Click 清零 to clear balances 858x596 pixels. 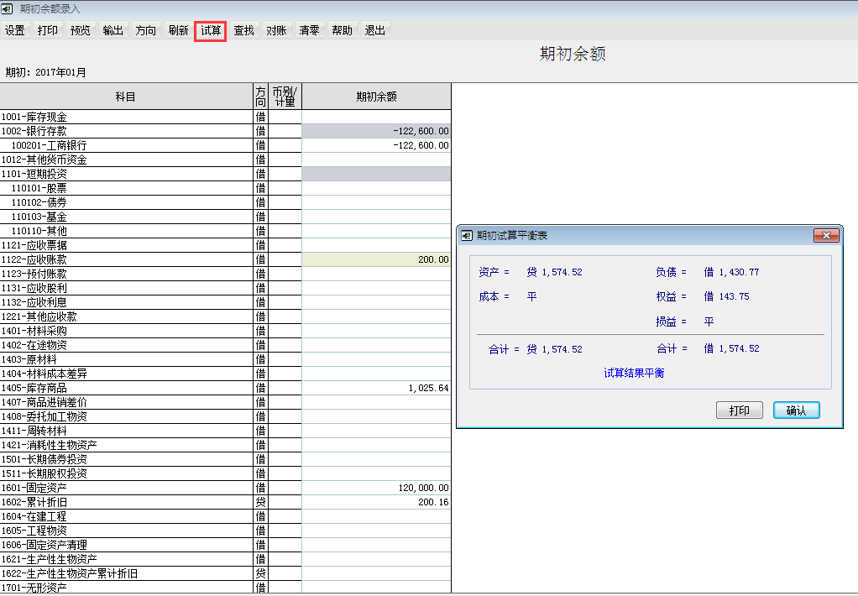pos(309,31)
